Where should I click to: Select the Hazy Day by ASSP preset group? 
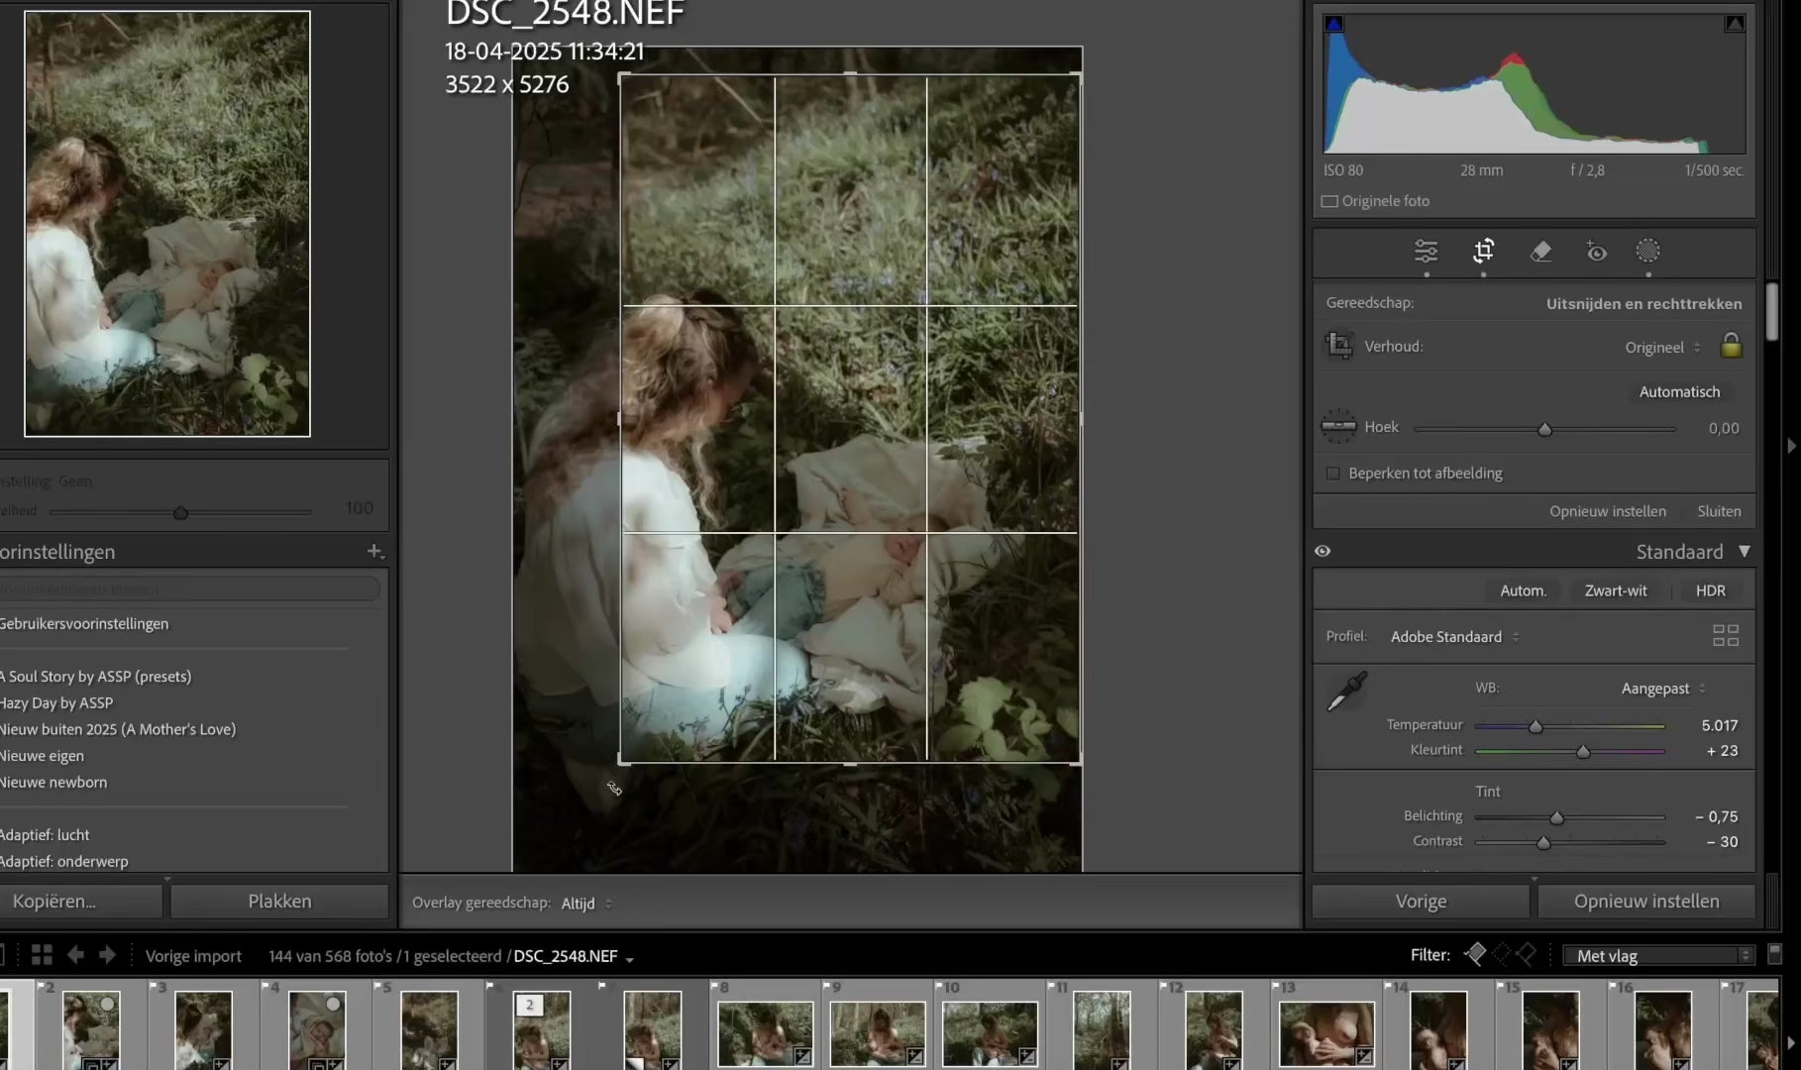[x=56, y=702]
